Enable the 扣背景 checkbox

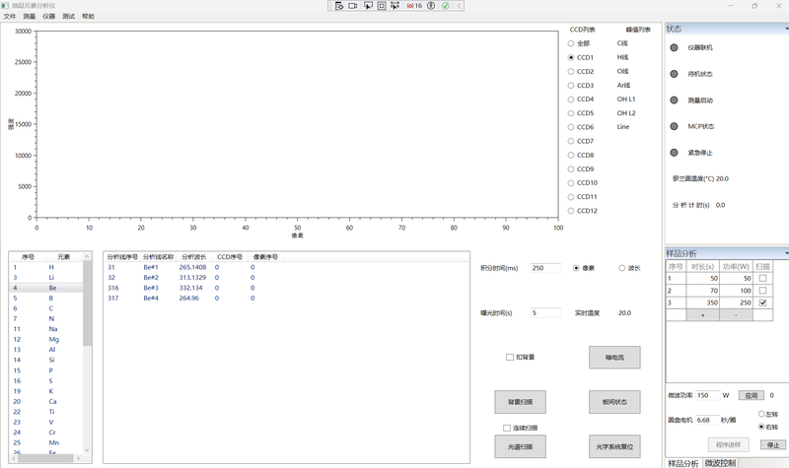tap(510, 357)
